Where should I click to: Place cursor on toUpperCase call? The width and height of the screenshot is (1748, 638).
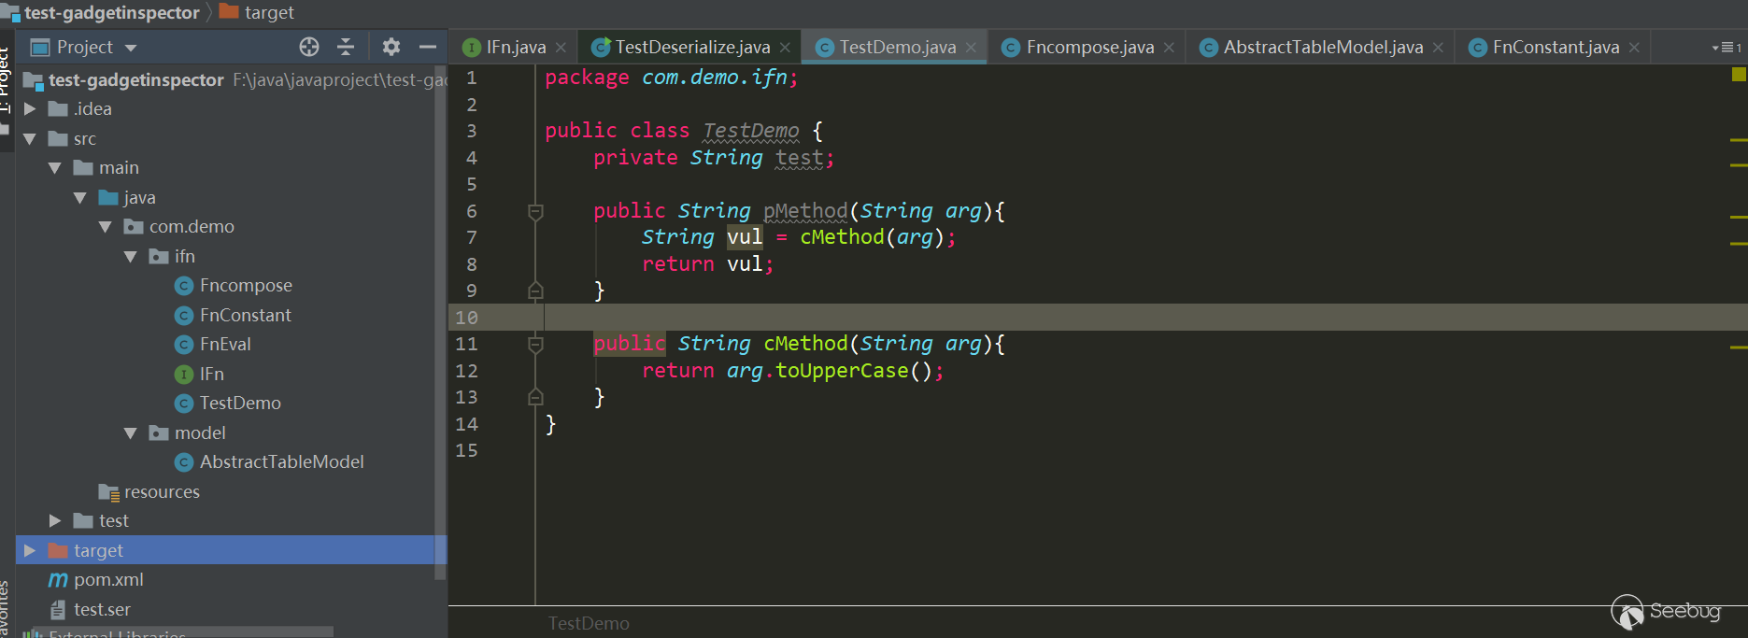(x=842, y=371)
